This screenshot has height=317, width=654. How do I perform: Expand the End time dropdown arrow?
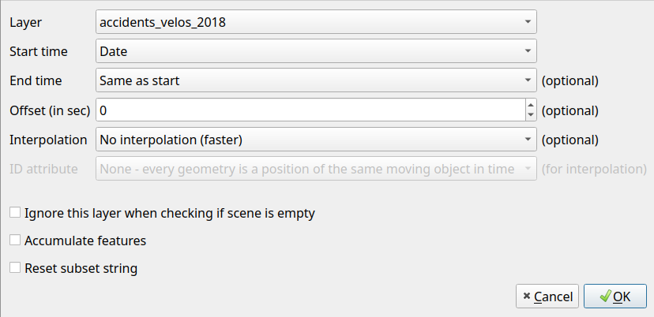point(528,80)
